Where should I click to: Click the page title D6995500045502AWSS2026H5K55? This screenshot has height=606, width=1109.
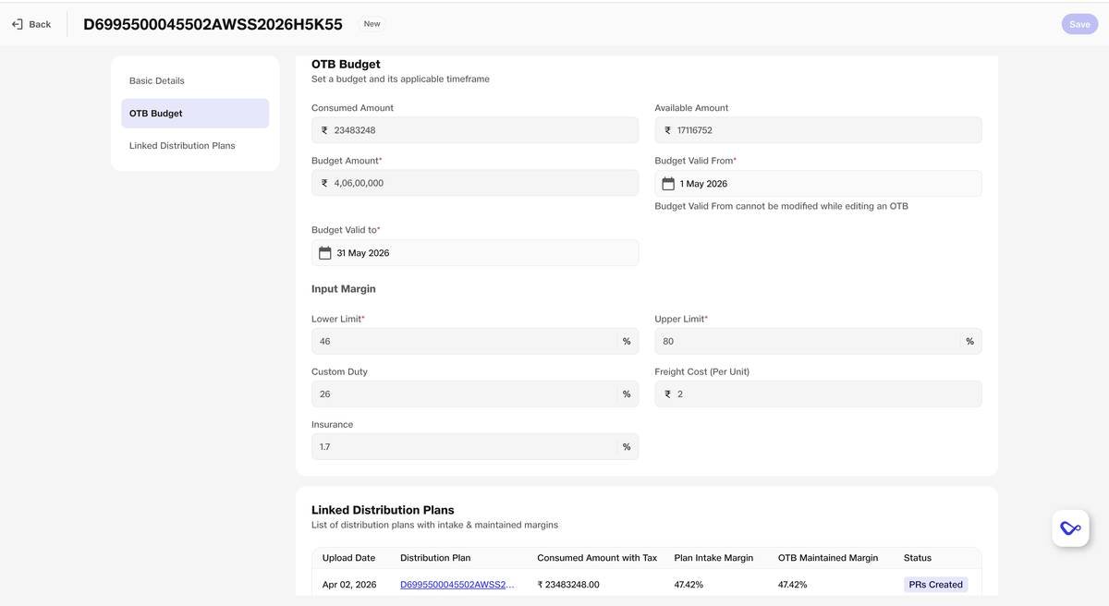click(x=213, y=24)
